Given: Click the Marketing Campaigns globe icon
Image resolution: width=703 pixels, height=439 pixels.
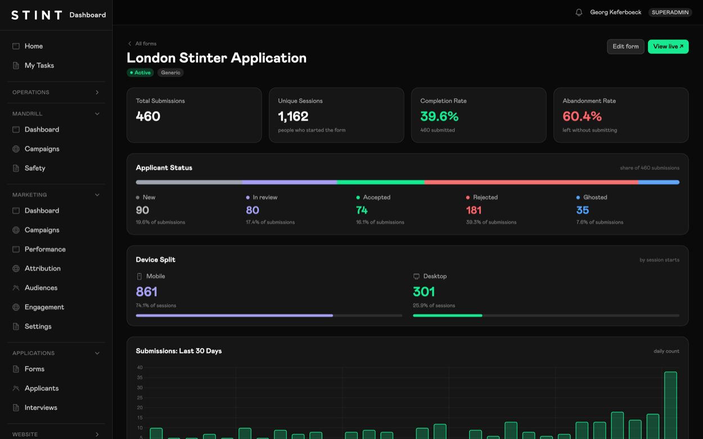Looking at the screenshot, I should 16,230.
